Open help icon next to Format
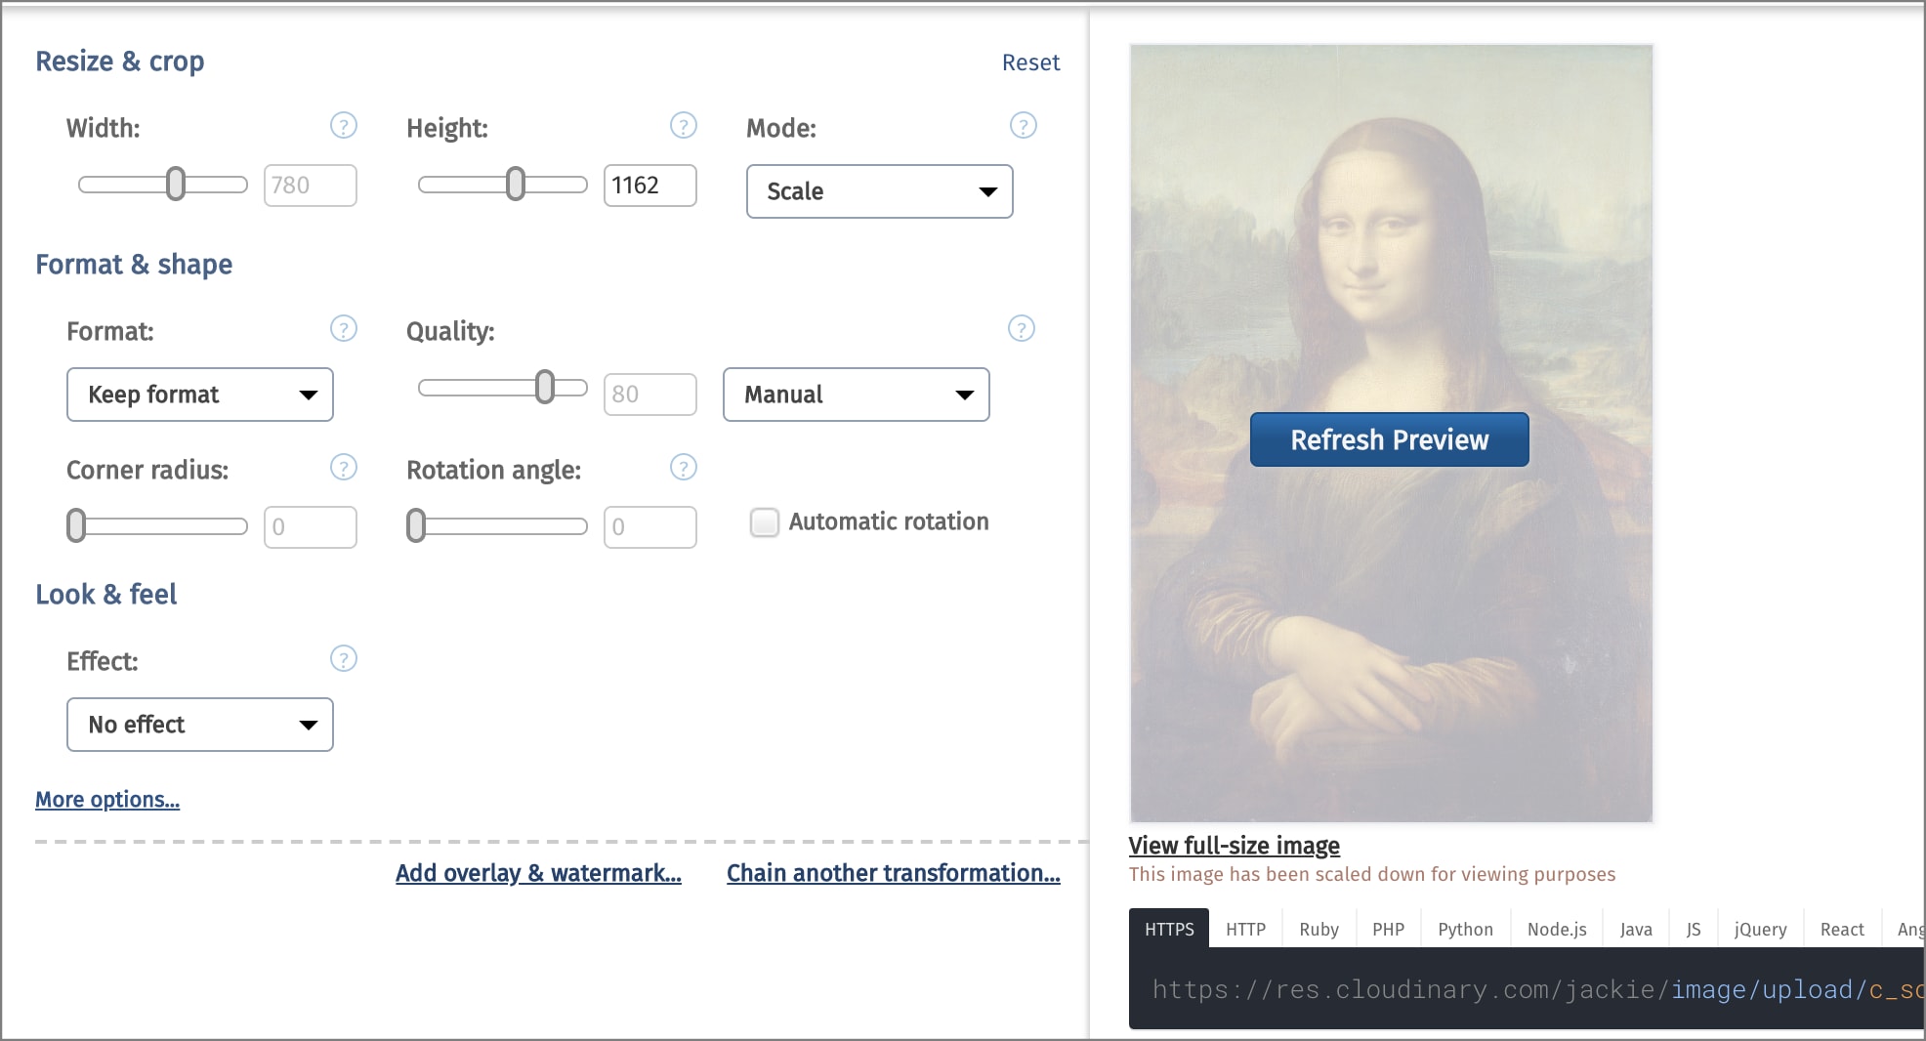 pos(344,329)
